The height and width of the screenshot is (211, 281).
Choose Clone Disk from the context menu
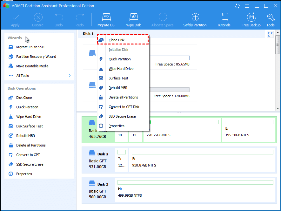click(x=123, y=40)
